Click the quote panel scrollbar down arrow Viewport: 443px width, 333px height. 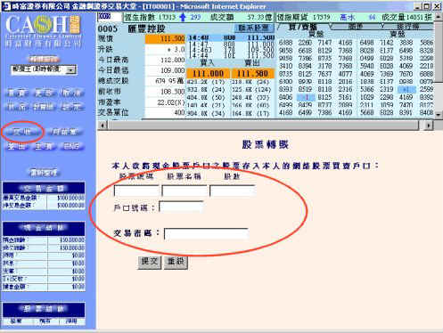pos(439,115)
